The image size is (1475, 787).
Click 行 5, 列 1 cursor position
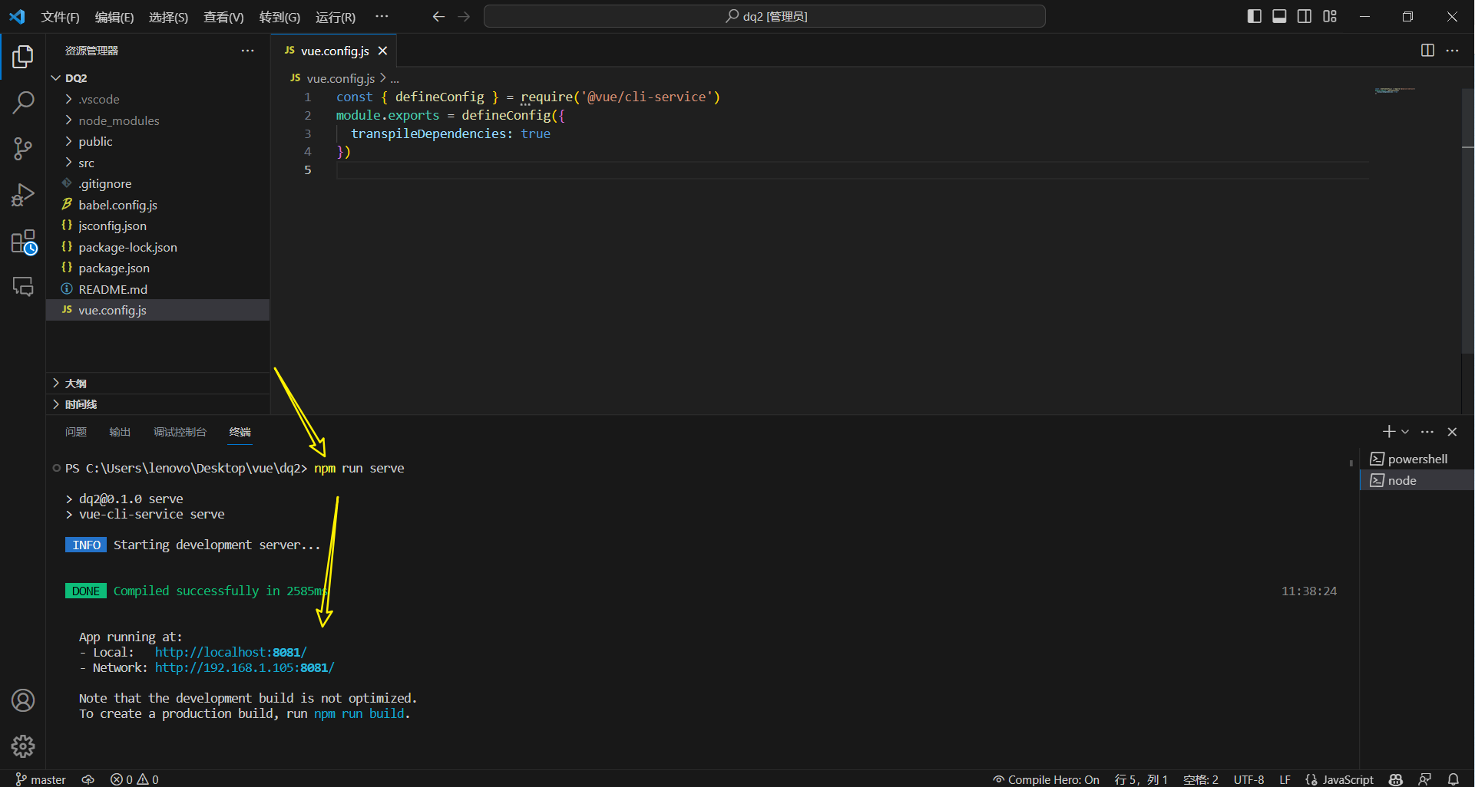pos(1141,779)
